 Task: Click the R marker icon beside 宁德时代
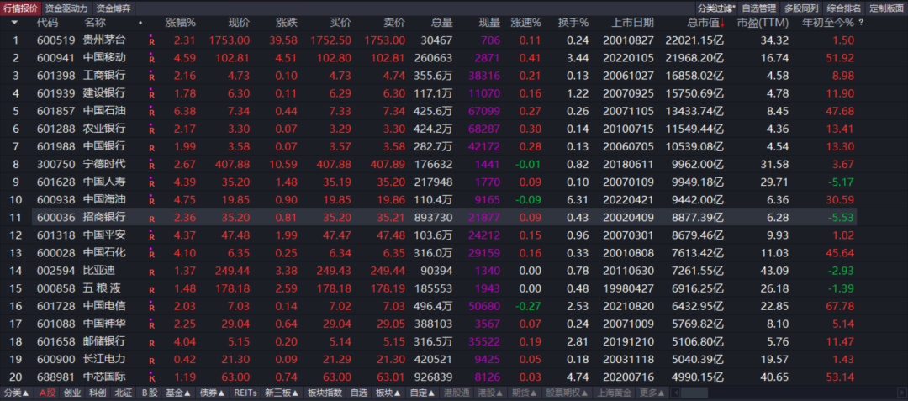152,164
